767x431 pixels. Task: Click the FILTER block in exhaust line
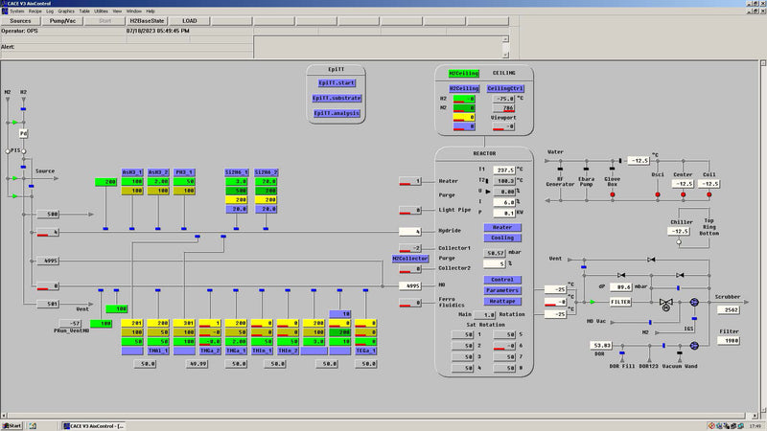point(620,302)
